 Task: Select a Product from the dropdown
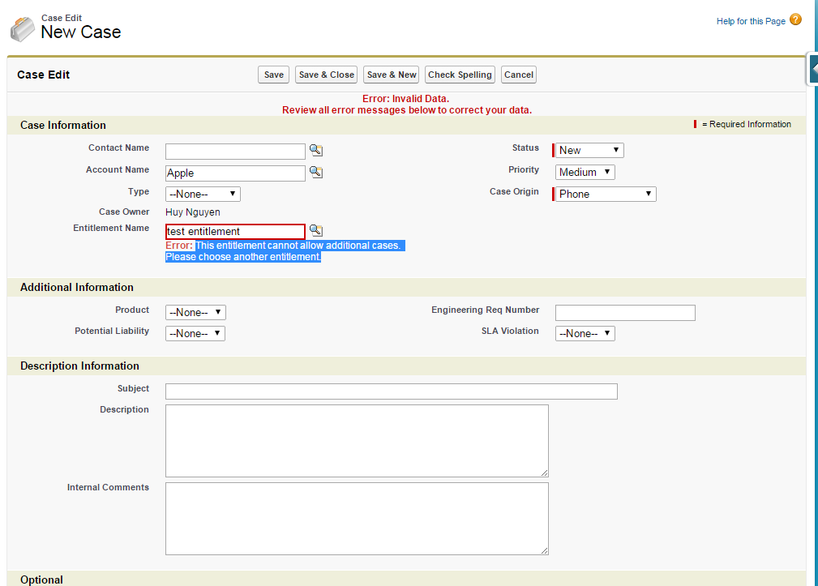click(x=195, y=312)
